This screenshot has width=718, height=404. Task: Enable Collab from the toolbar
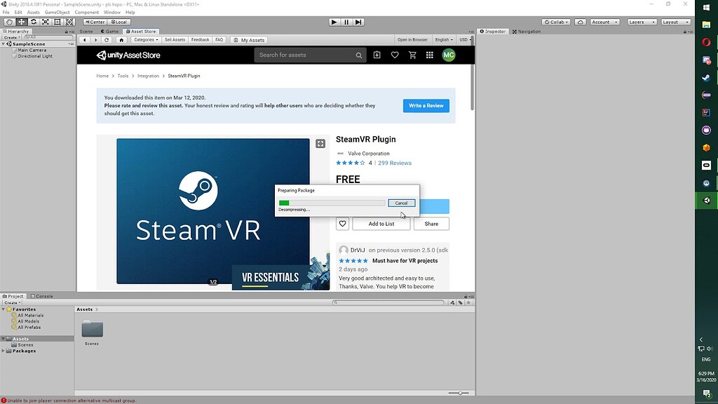click(555, 22)
